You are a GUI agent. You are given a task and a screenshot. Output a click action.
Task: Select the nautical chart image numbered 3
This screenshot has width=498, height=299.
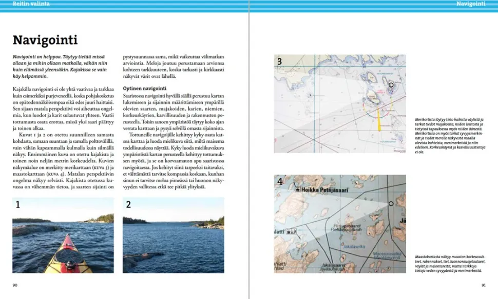point(340,103)
